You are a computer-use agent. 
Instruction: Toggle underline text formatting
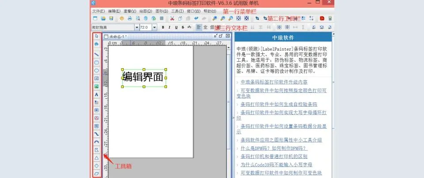(x=177, y=27)
